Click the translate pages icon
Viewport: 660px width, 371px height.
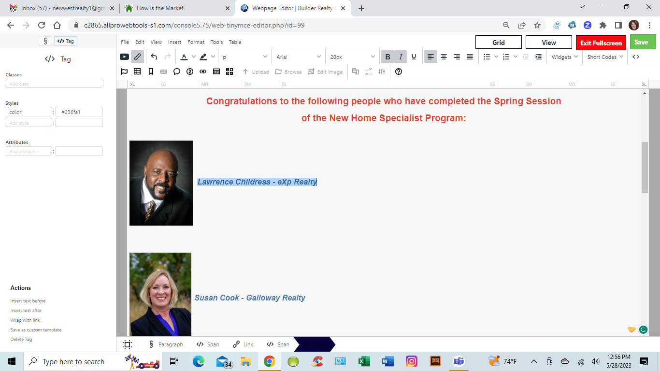tap(356, 71)
